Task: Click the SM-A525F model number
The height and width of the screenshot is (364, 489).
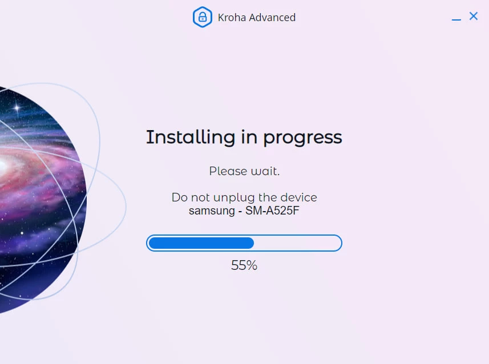Action: 274,211
